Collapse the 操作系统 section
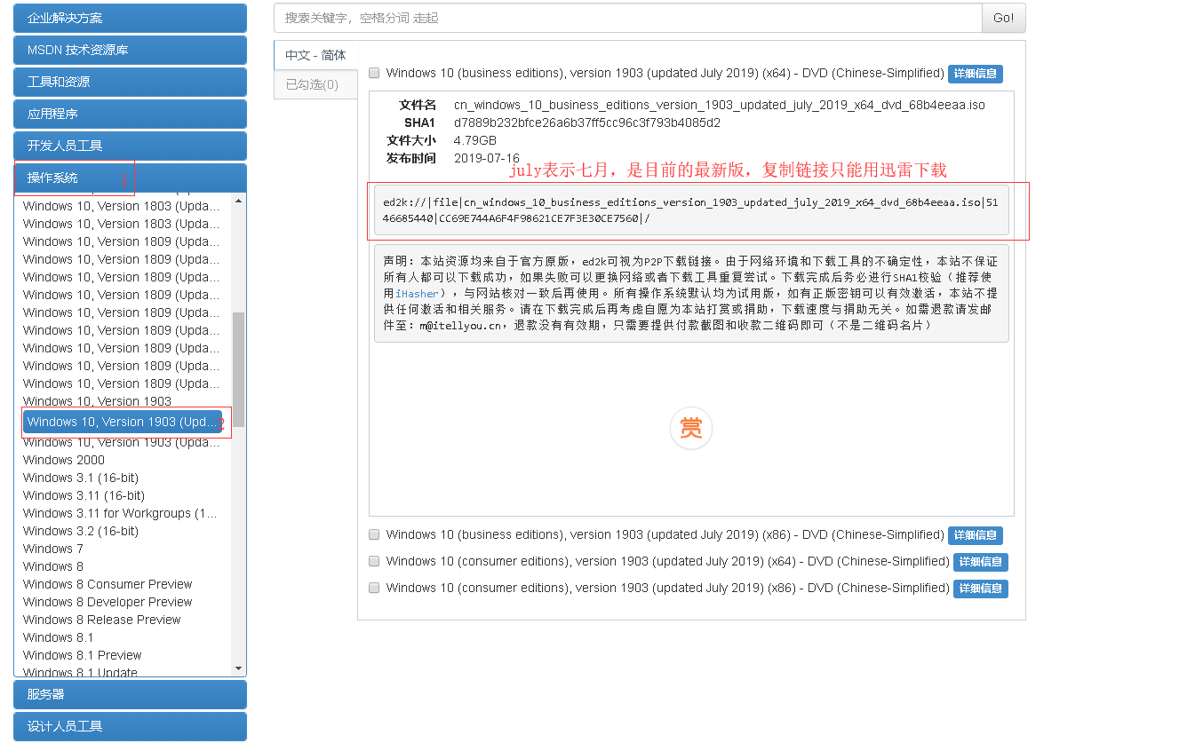 [x=130, y=178]
